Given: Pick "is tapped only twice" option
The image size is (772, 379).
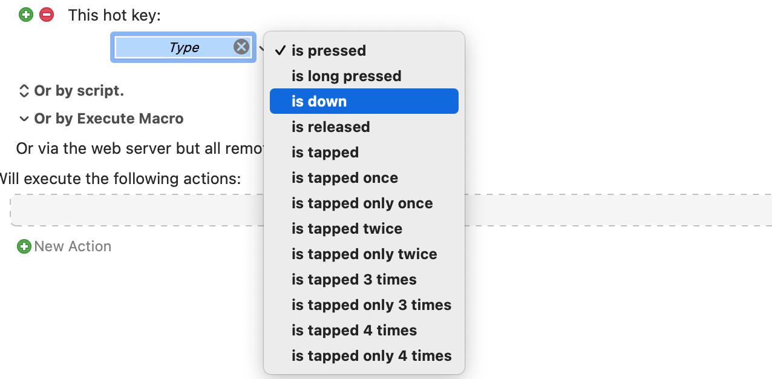Looking at the screenshot, I should pyautogui.click(x=364, y=254).
